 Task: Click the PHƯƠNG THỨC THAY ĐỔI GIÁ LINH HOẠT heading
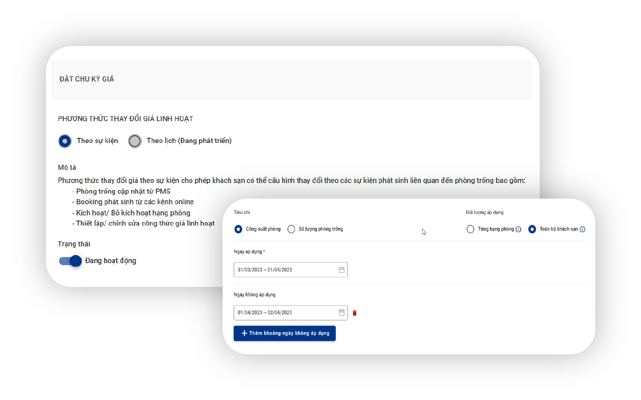pos(125,119)
